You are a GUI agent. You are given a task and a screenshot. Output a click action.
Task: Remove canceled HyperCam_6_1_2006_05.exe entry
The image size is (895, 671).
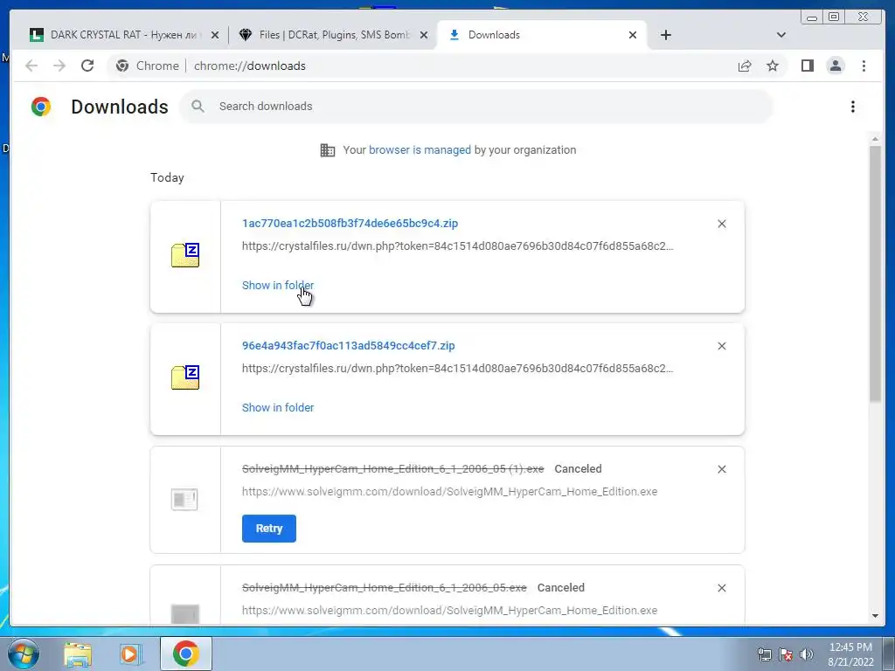(721, 588)
